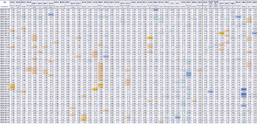Click the Asan column header

(89, 7)
